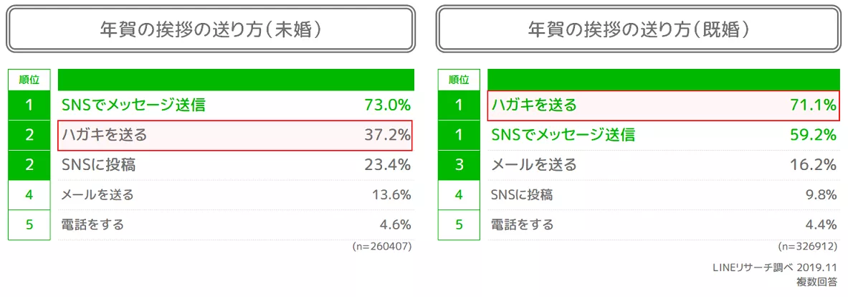Click the green header bar above the 73.0% row
The image size is (848, 297).
(x=236, y=79)
